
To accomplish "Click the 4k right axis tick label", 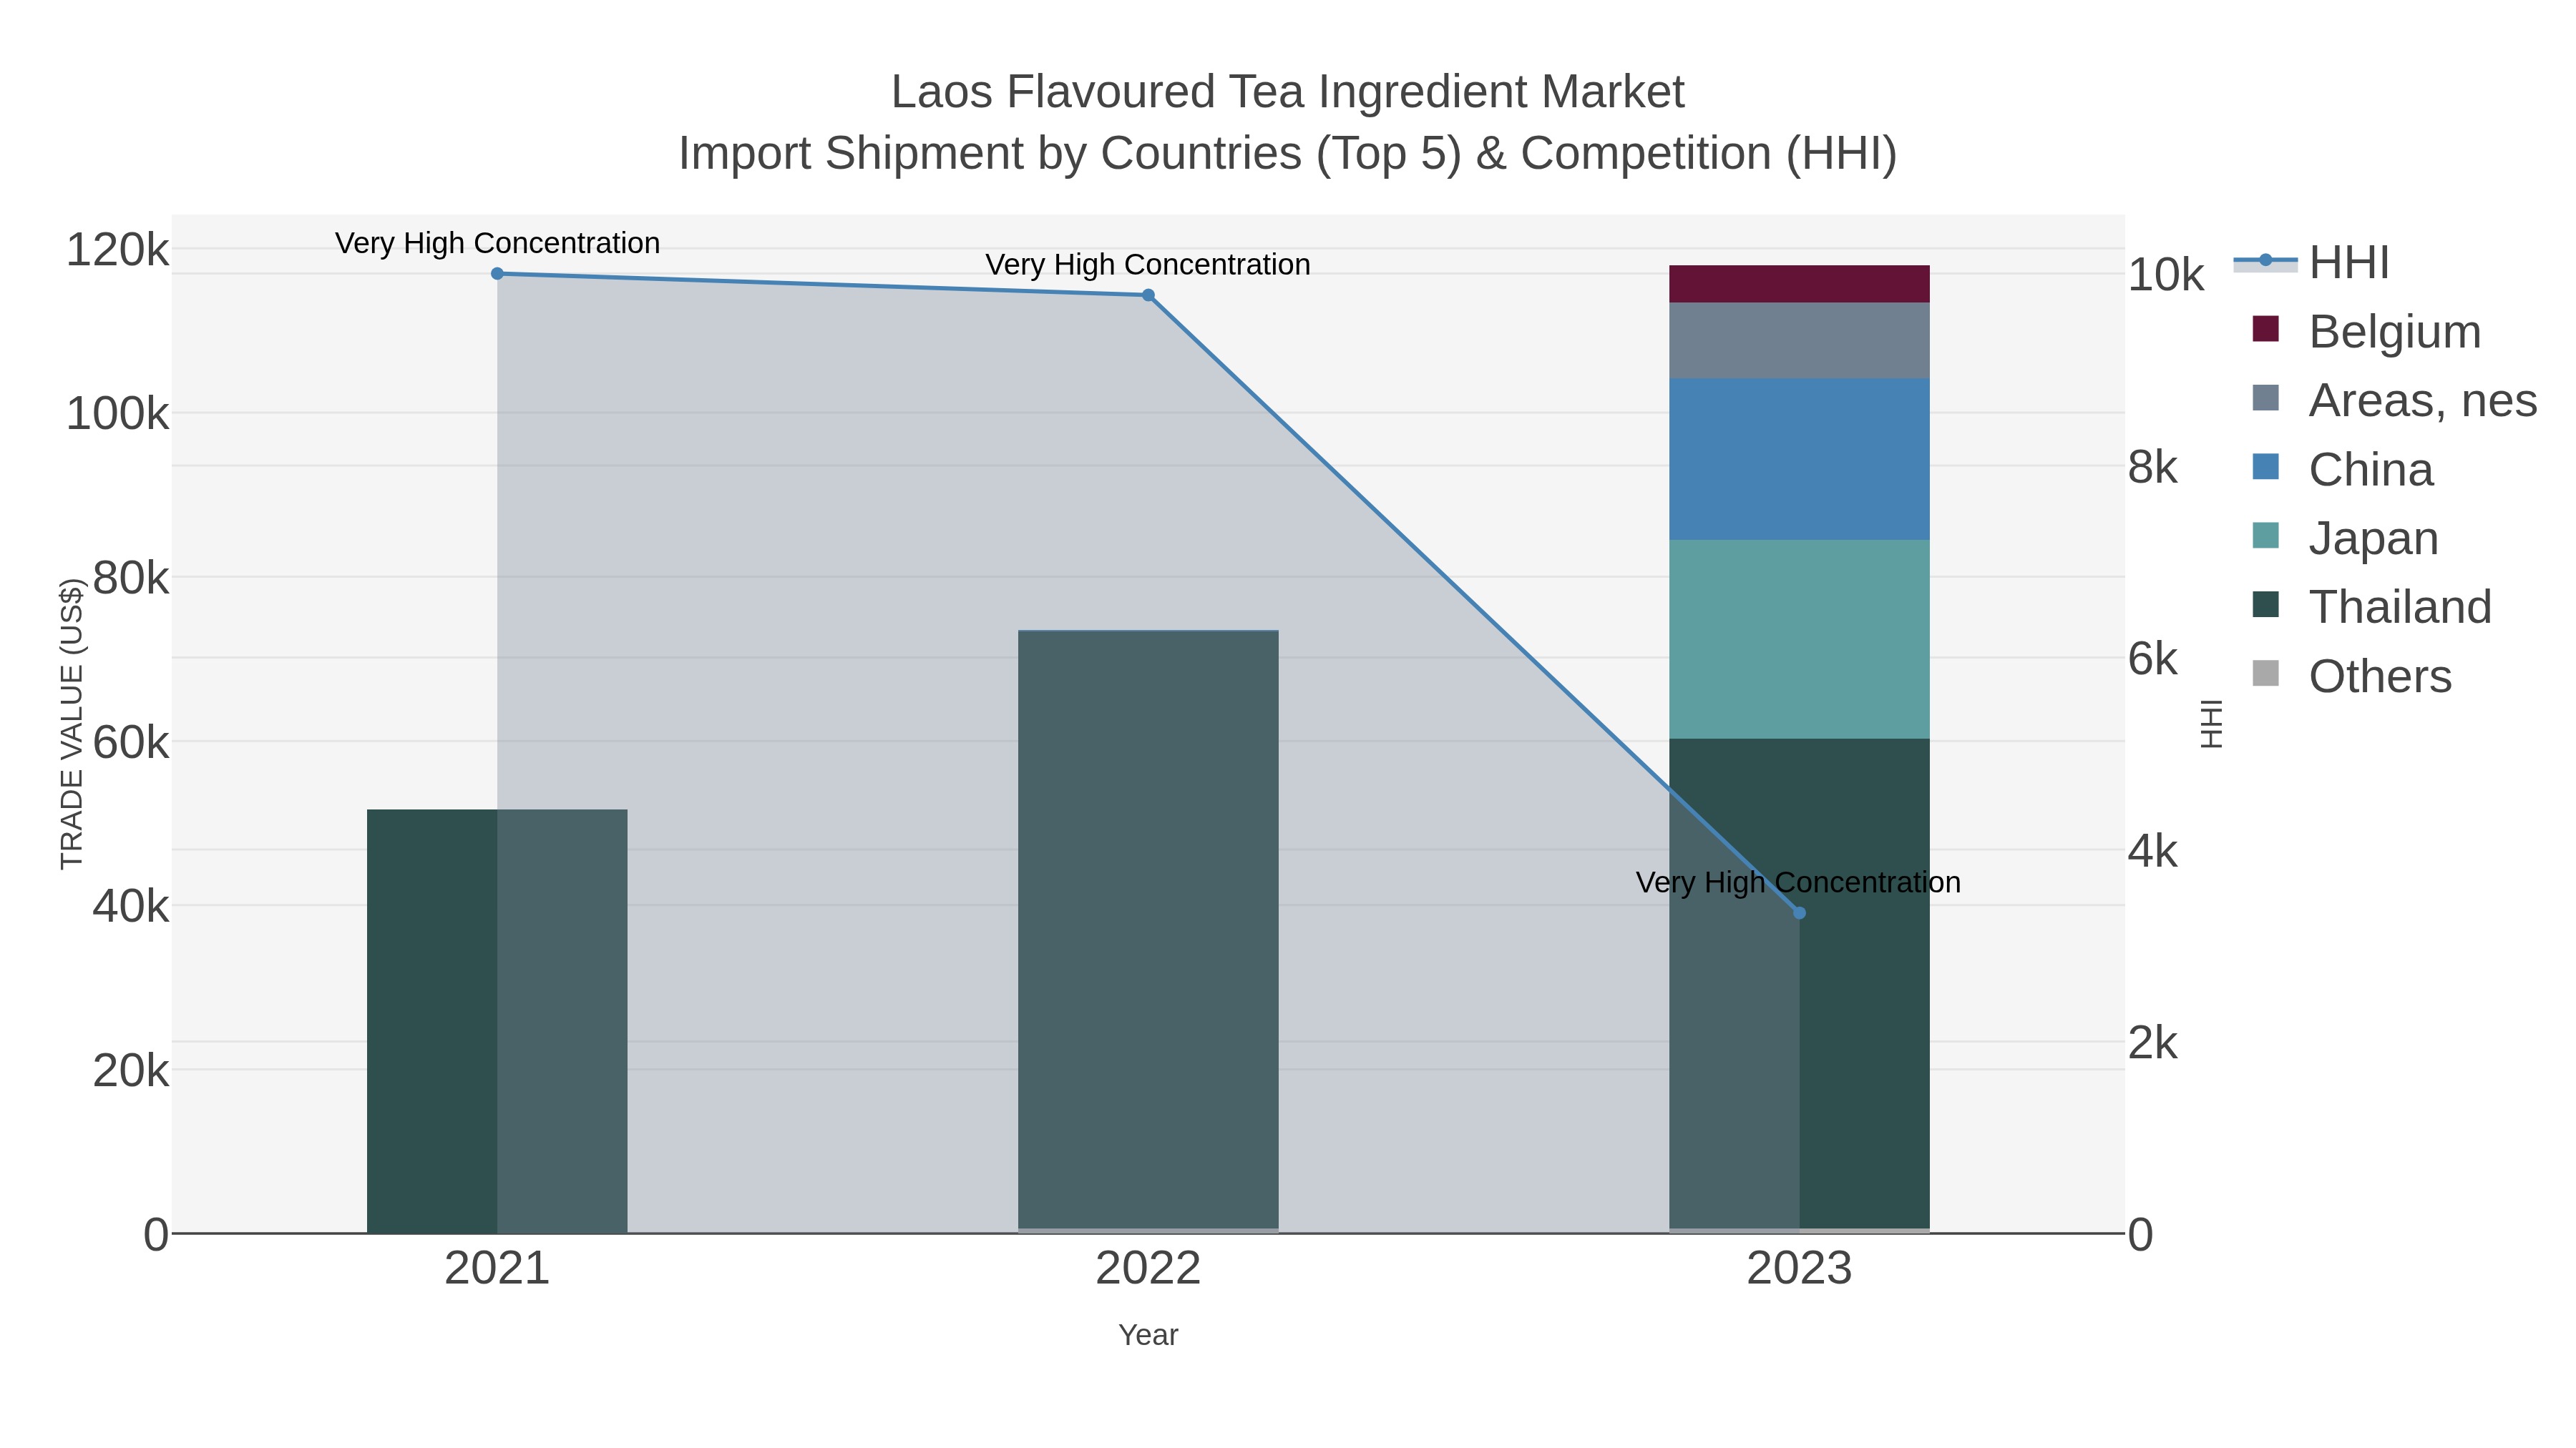I will tap(2153, 852).
